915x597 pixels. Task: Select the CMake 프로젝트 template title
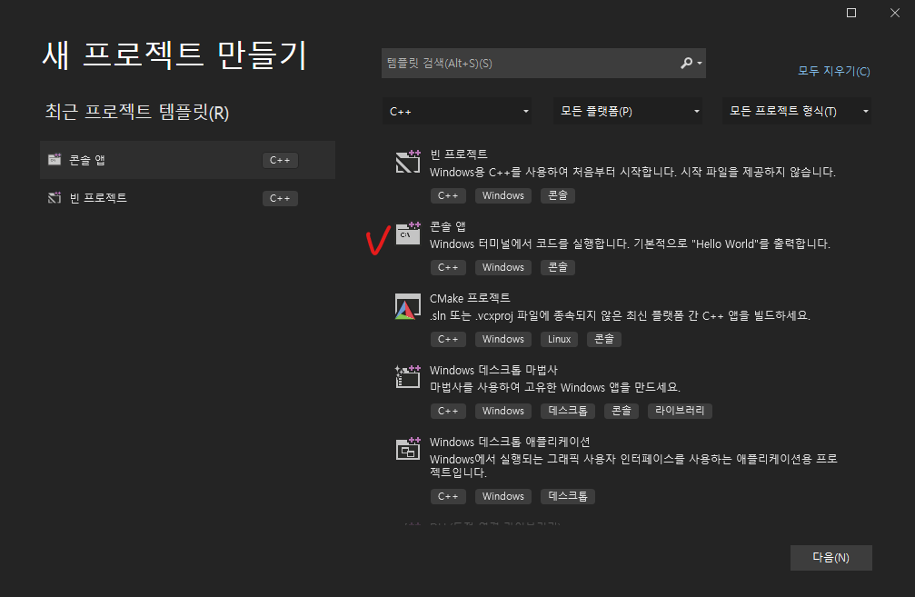click(470, 298)
